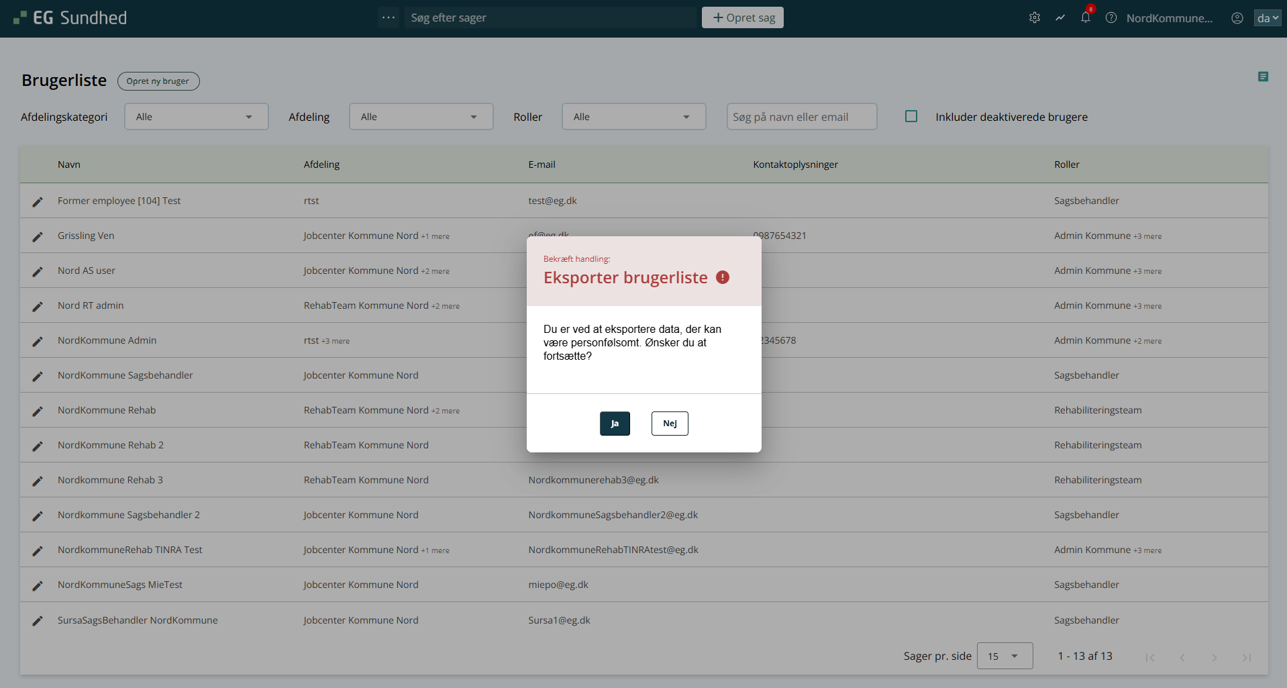Image resolution: width=1287 pixels, height=688 pixels.
Task: Open the NordKommune... account name
Action: pyautogui.click(x=1170, y=18)
